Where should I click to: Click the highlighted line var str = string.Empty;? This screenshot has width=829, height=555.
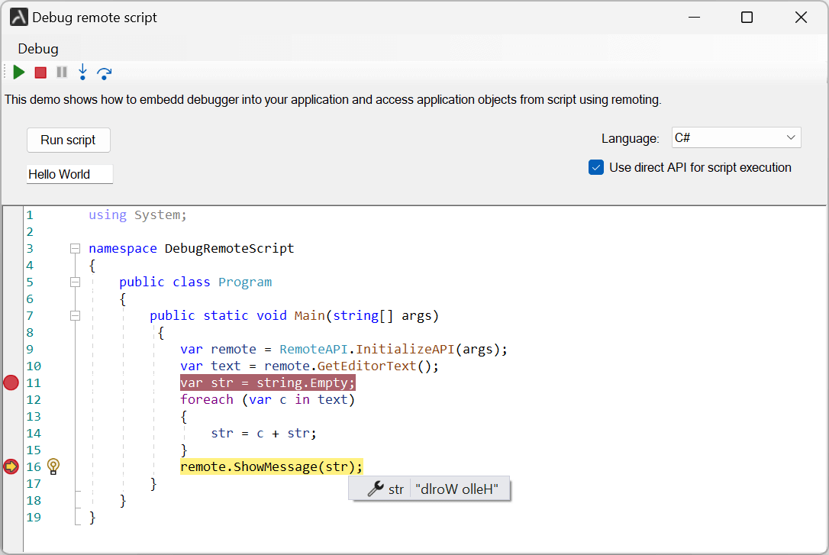[x=267, y=382]
